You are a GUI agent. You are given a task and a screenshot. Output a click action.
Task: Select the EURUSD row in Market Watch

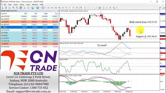tap(30, 19)
